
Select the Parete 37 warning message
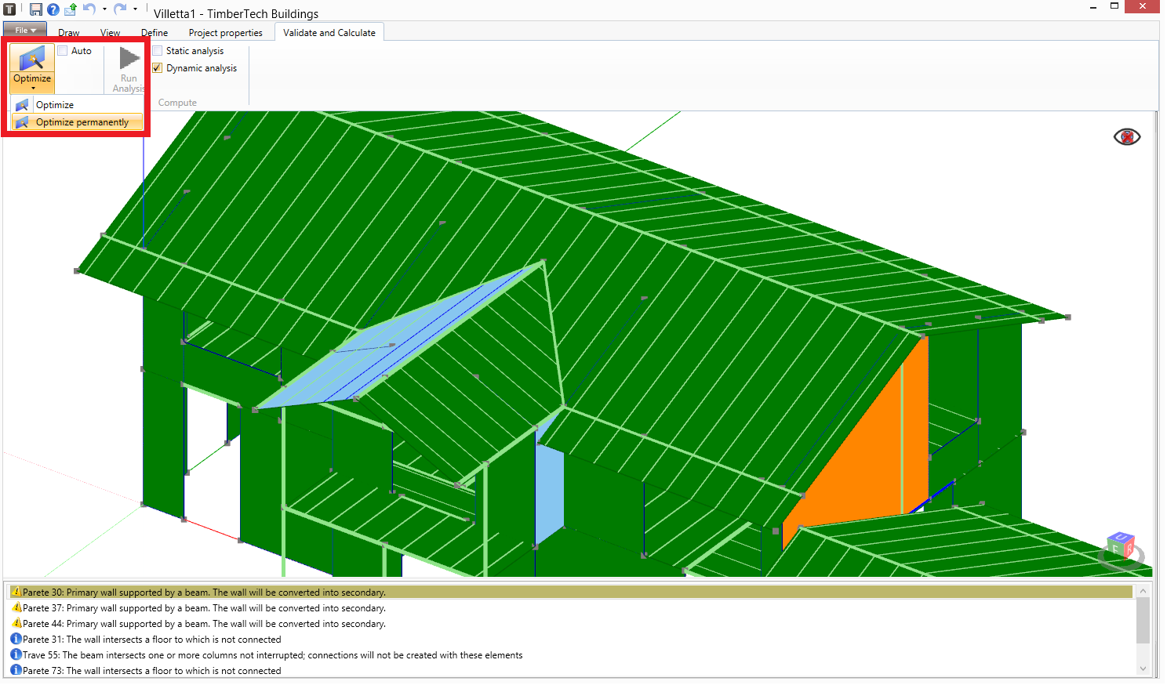[x=570, y=608]
